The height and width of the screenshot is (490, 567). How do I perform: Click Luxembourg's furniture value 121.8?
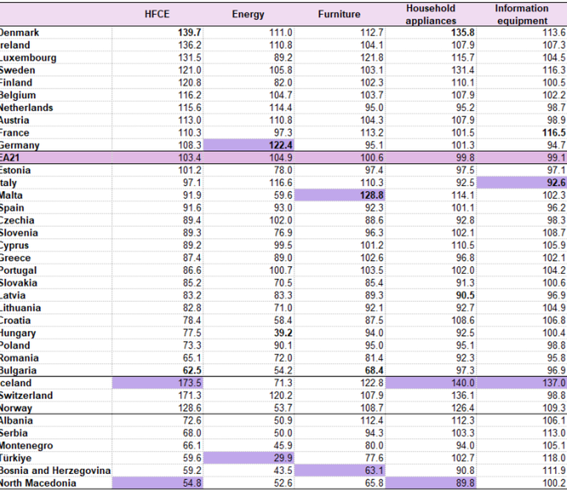372,58
